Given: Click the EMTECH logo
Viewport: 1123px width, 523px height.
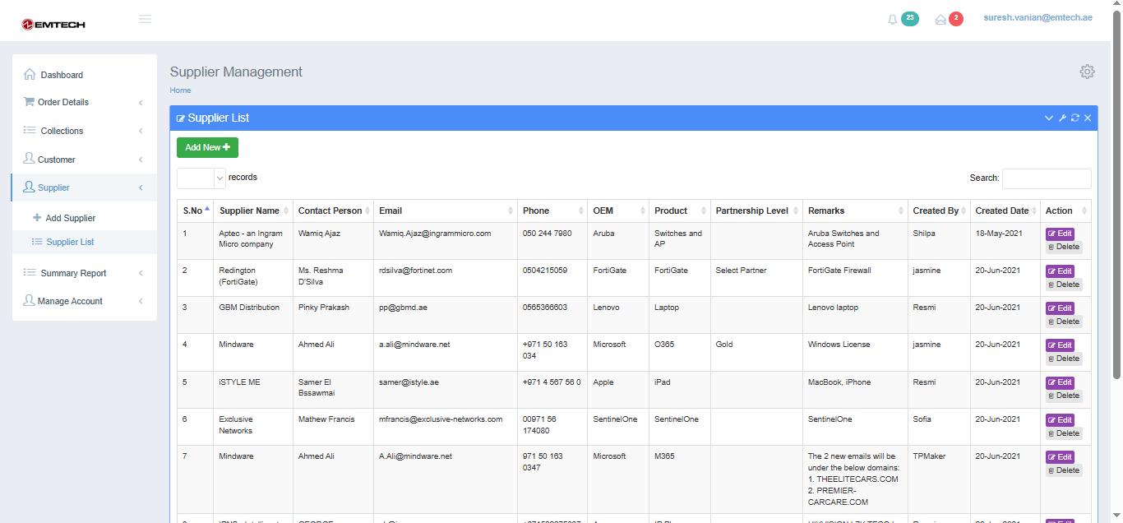Looking at the screenshot, I should tap(53, 24).
